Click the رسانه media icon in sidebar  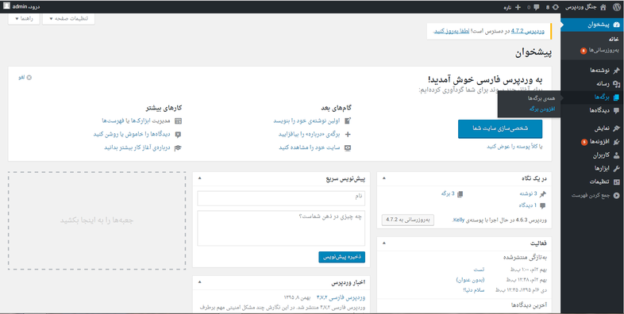click(x=616, y=84)
